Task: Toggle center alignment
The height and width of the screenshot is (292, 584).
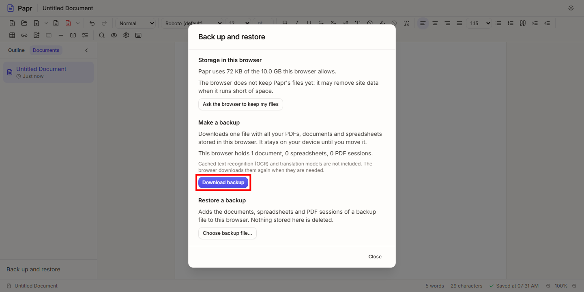Action: tap(435, 23)
